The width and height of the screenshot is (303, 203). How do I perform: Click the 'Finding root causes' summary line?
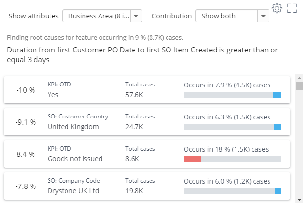(95, 37)
